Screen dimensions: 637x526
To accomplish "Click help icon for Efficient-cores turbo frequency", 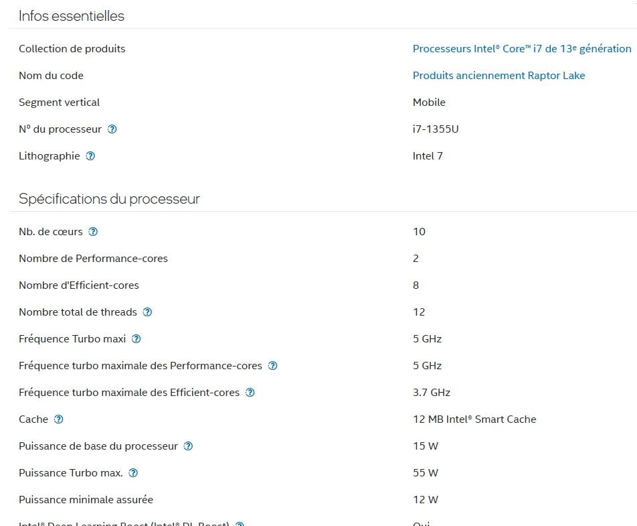I will (250, 393).
